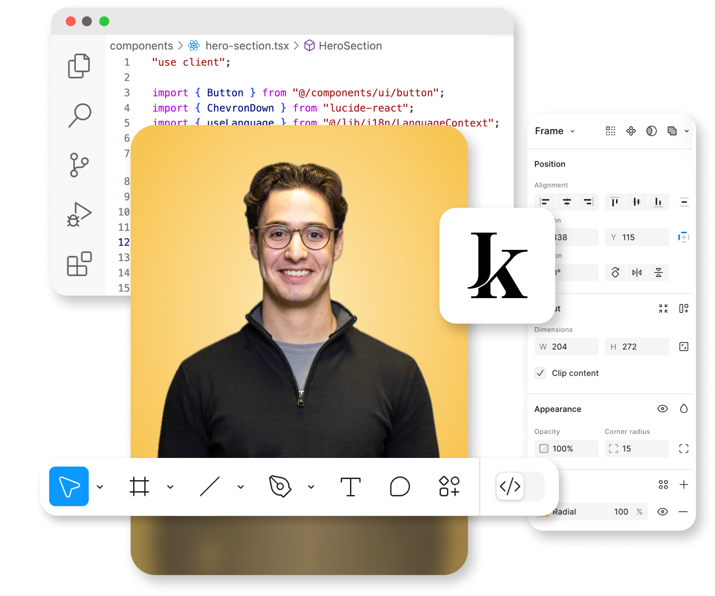Open the Source Control branch icon

[x=79, y=165]
